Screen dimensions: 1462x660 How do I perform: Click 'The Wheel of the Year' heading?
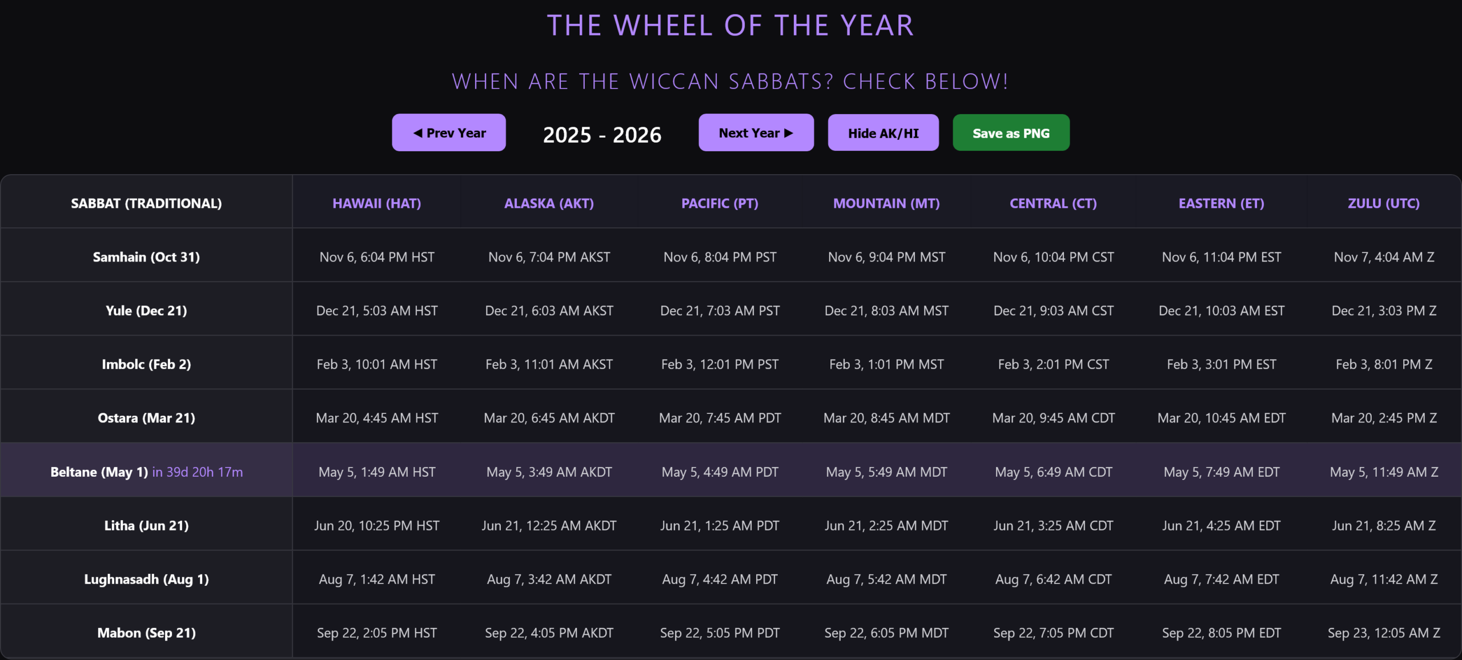pos(730,26)
